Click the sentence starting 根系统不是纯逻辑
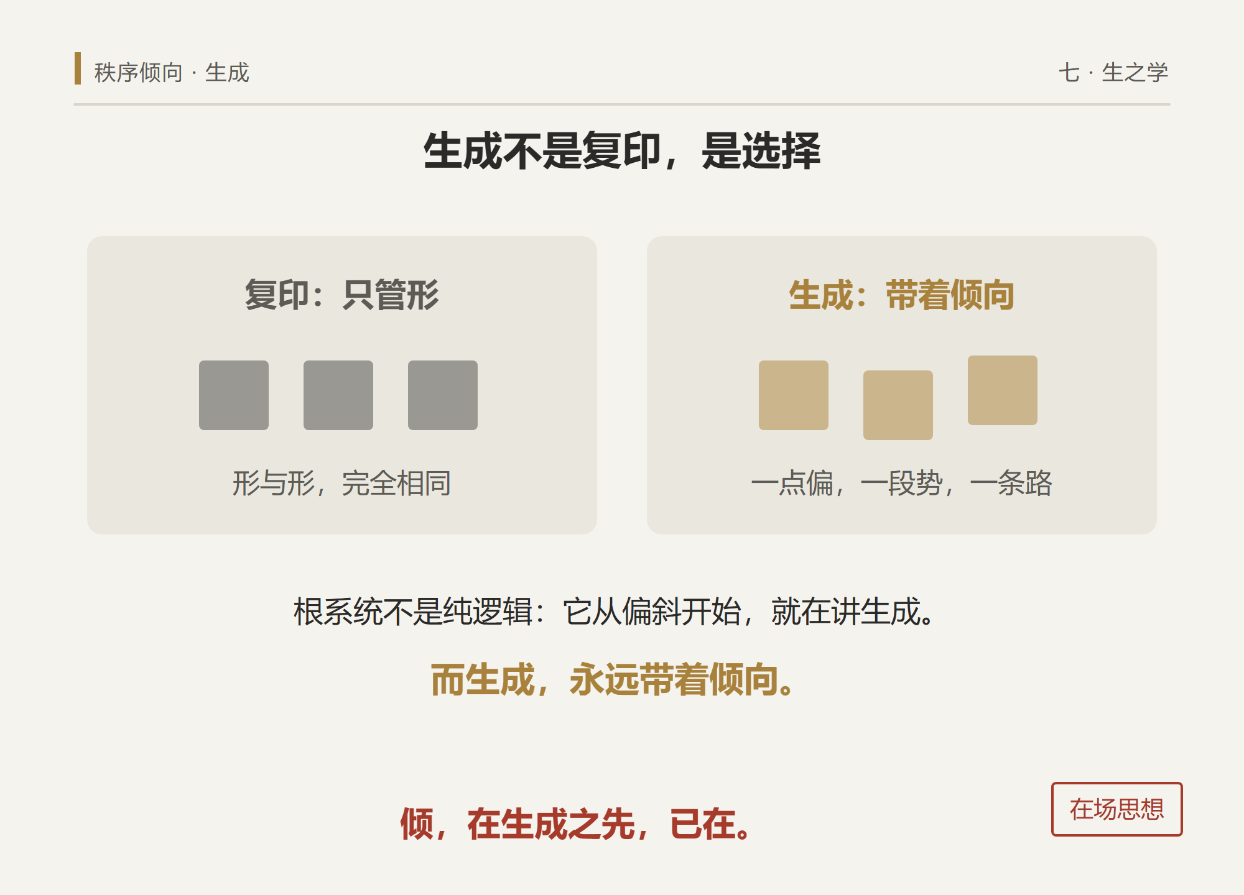This screenshot has height=895, width=1244. click(x=616, y=612)
